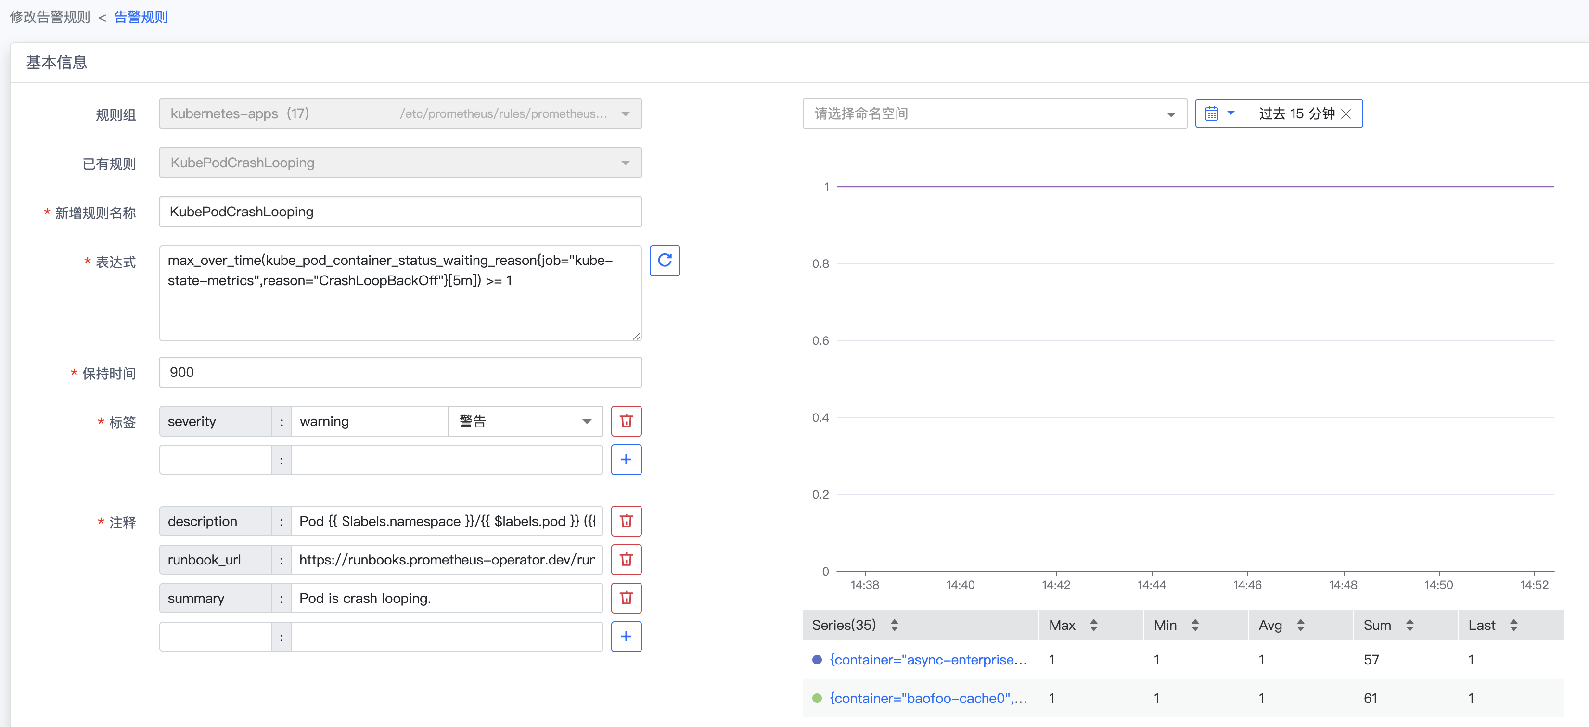Add a new annotation row

coord(626,637)
